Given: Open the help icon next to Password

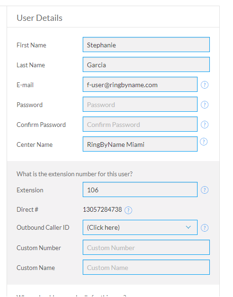Looking at the screenshot, I should click(205, 105).
